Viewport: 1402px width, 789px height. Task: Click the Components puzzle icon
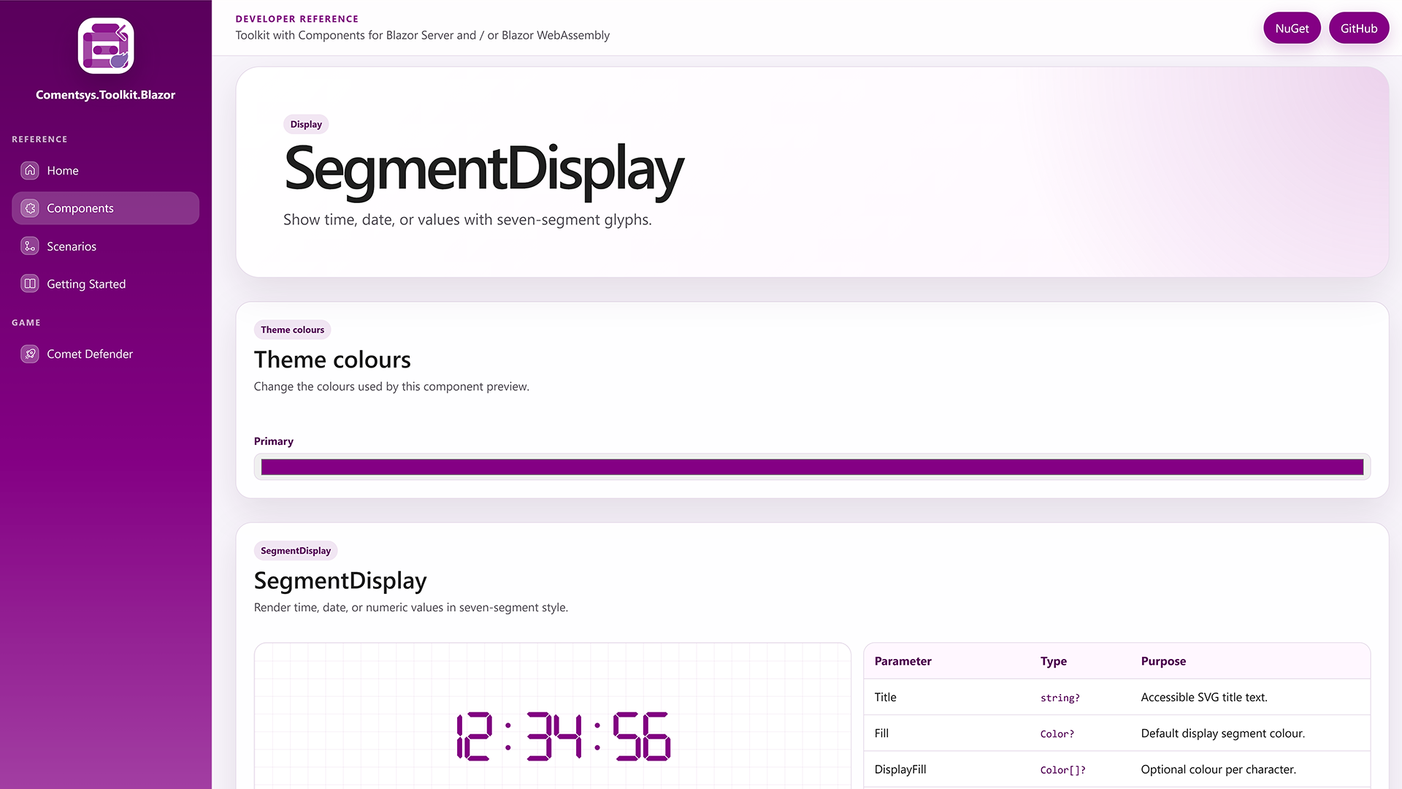click(x=30, y=208)
